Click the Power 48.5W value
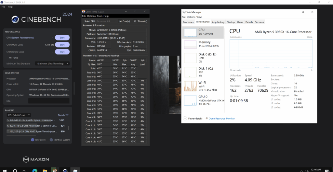Image resolution: width=333 pixels, height=172 pixels. (x=100, y=60)
